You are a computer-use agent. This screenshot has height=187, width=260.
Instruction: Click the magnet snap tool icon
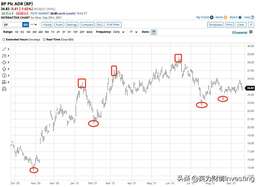pos(4,89)
